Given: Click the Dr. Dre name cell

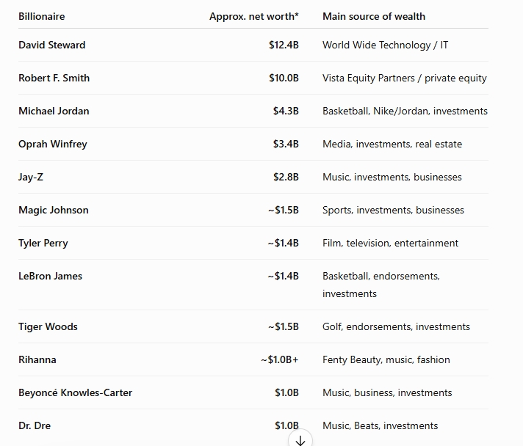Looking at the screenshot, I should tap(35, 425).
